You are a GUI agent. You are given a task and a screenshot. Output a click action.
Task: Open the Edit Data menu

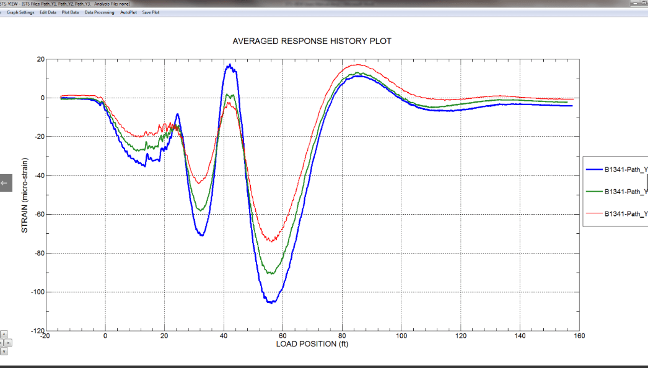pyautogui.click(x=48, y=12)
